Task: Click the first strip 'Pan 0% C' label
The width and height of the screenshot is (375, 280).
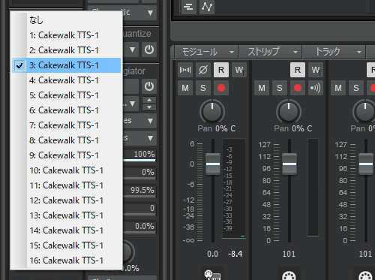Action: 217,128
